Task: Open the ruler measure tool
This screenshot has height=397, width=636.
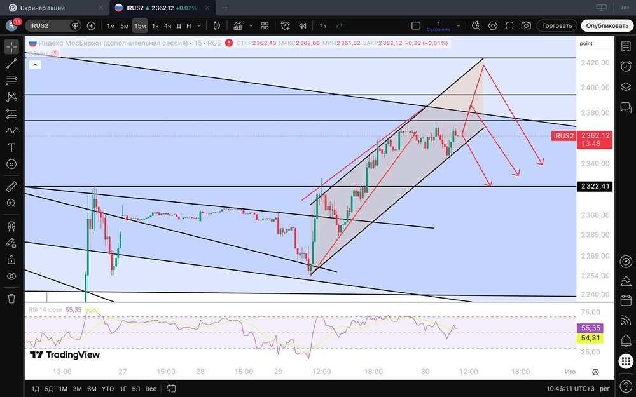Action: click(x=11, y=186)
